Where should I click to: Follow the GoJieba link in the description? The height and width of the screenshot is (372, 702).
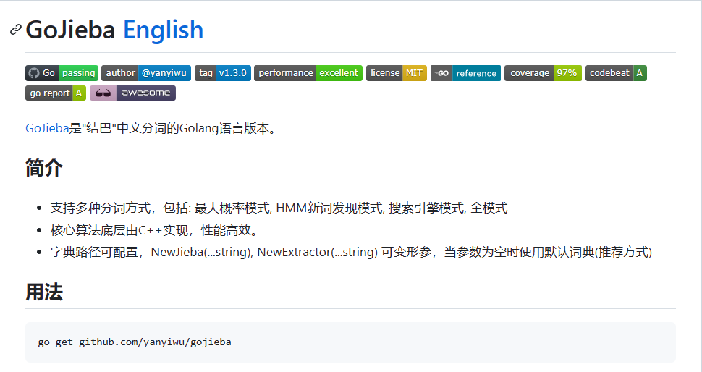coord(47,129)
